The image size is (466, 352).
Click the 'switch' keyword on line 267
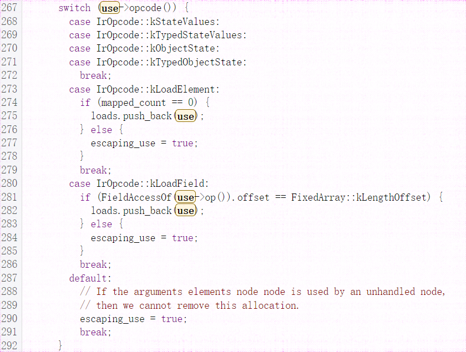coord(74,8)
